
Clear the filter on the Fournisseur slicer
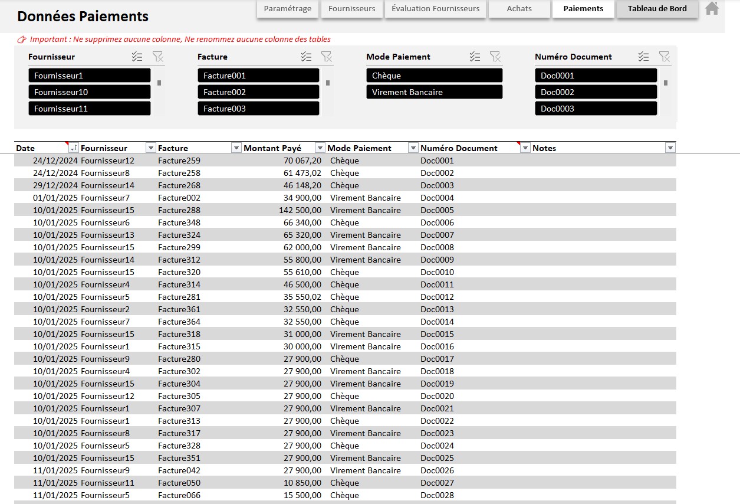[157, 57]
